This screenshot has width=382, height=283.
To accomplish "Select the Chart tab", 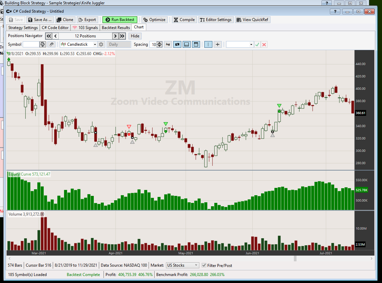I will click(x=139, y=27).
